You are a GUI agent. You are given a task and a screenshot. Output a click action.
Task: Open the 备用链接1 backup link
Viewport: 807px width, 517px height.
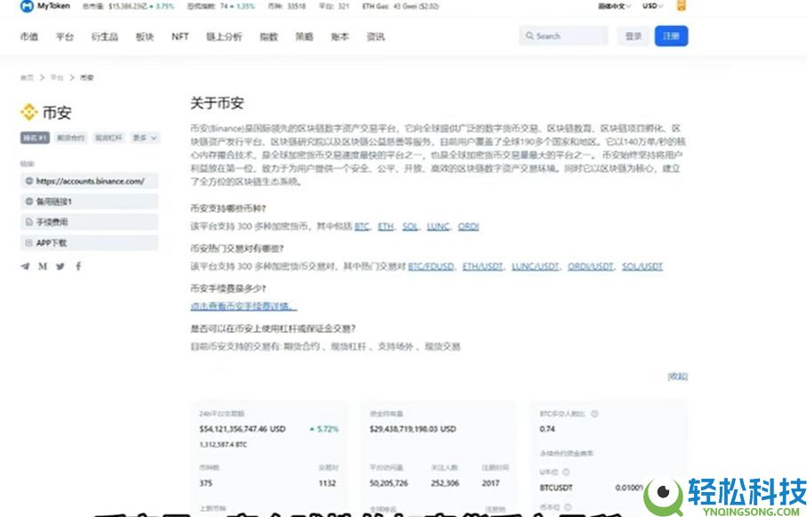coord(90,201)
